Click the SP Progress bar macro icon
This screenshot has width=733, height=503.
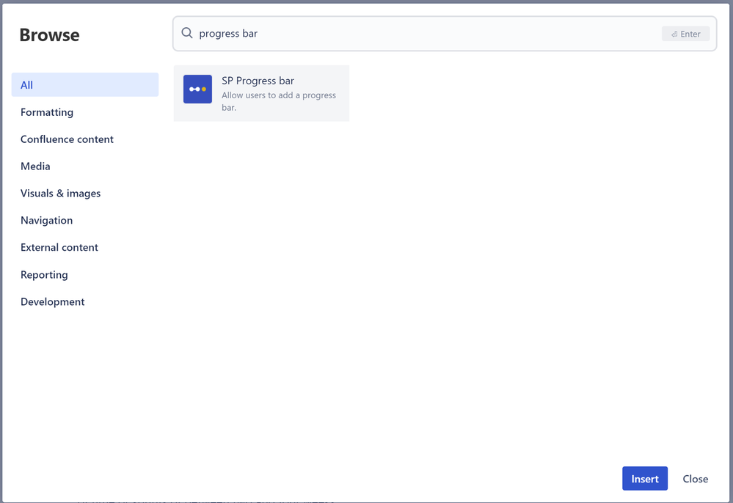197,89
